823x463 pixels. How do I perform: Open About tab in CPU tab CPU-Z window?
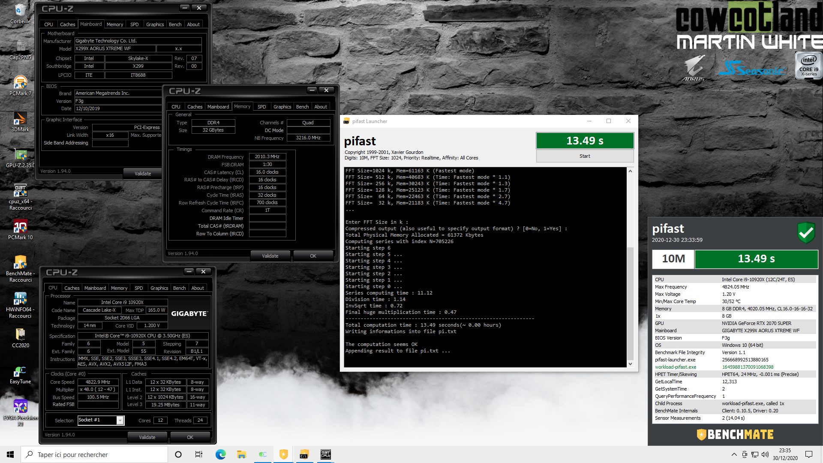pyautogui.click(x=197, y=288)
